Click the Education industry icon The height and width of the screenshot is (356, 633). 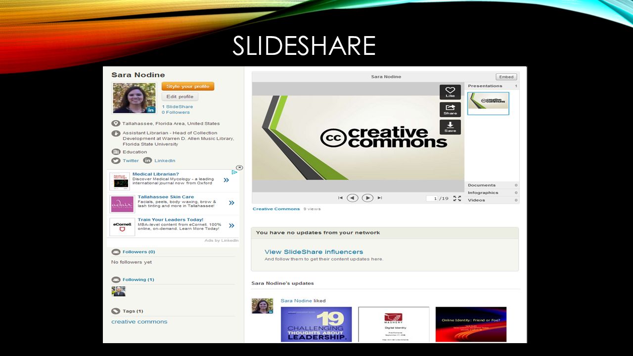coord(116,152)
